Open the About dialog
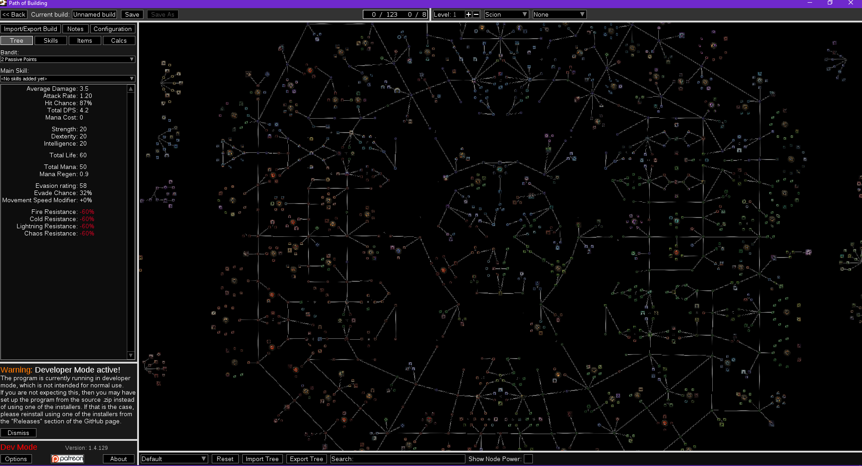 point(118,458)
